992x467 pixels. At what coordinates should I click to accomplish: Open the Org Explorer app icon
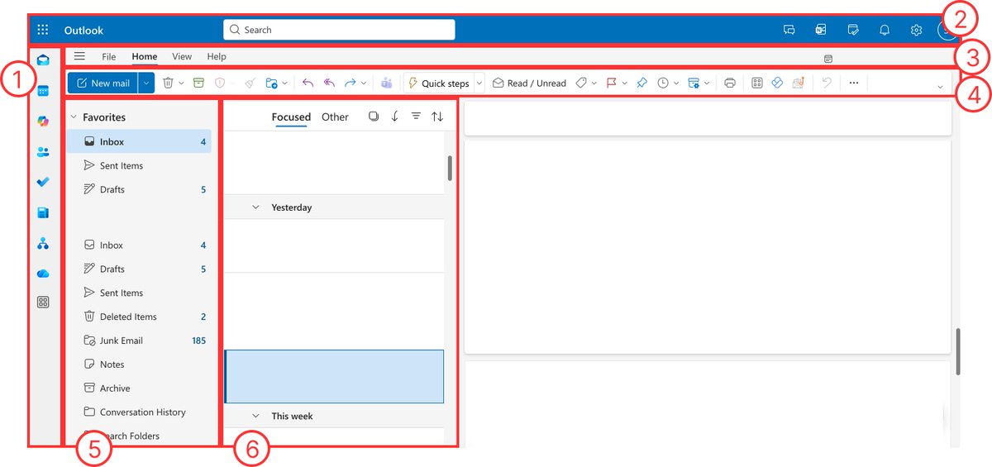(x=43, y=243)
